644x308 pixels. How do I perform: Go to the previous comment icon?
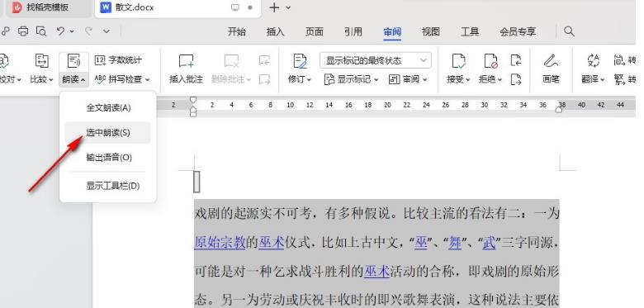[x=264, y=61]
